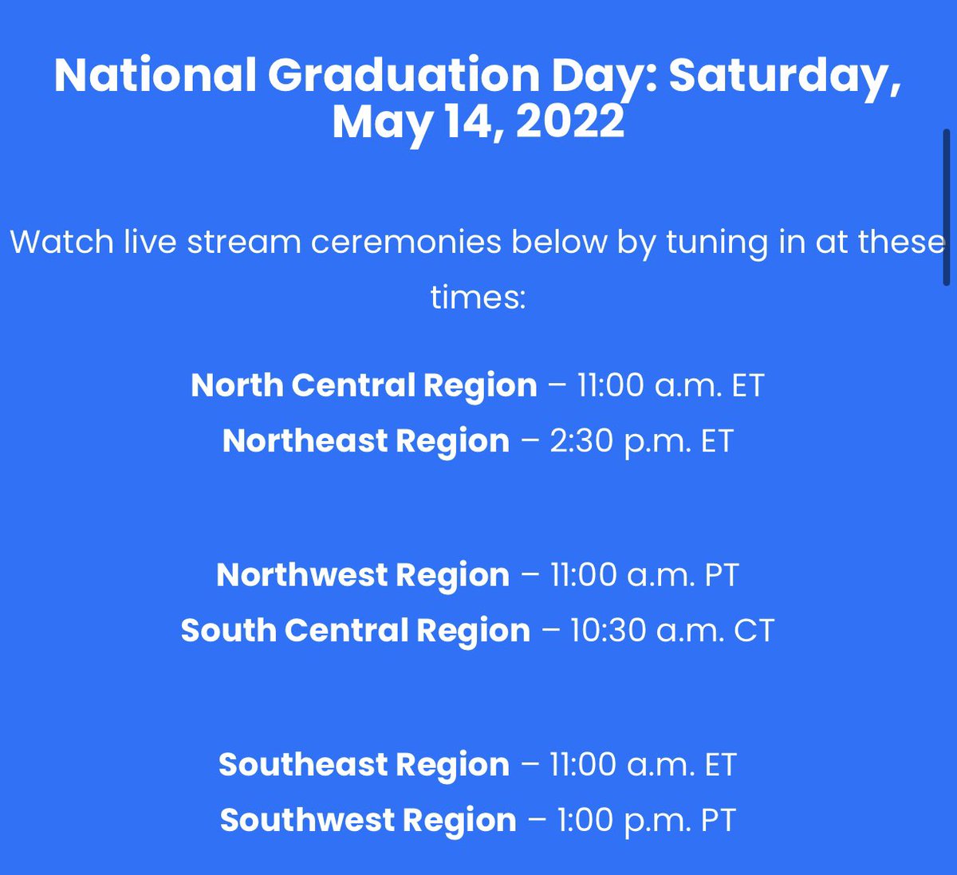
Task: Select the Southwest Region label
Action: click(368, 821)
